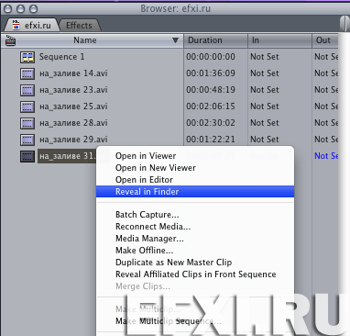The image size is (350, 336).
Task: Click the In column header
Action: point(279,40)
